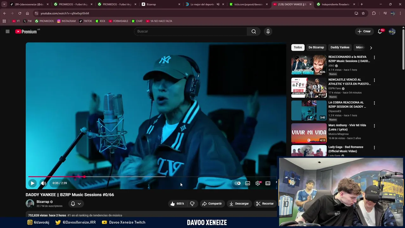The width and height of the screenshot is (405, 228).
Task: Open the YT bookmark
Action: pos(16,21)
